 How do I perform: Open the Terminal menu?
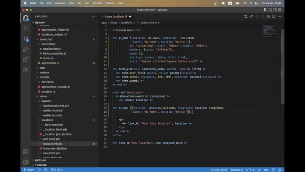(x=97, y=3)
